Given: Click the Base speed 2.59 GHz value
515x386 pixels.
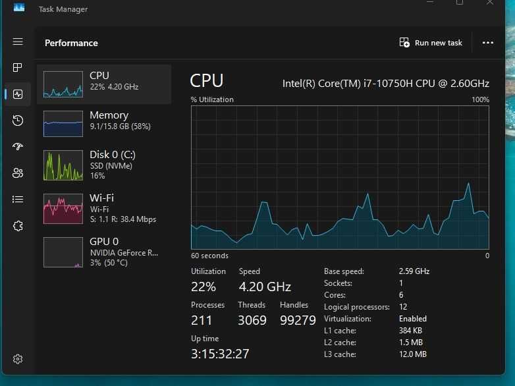Looking at the screenshot, I should (414, 271).
